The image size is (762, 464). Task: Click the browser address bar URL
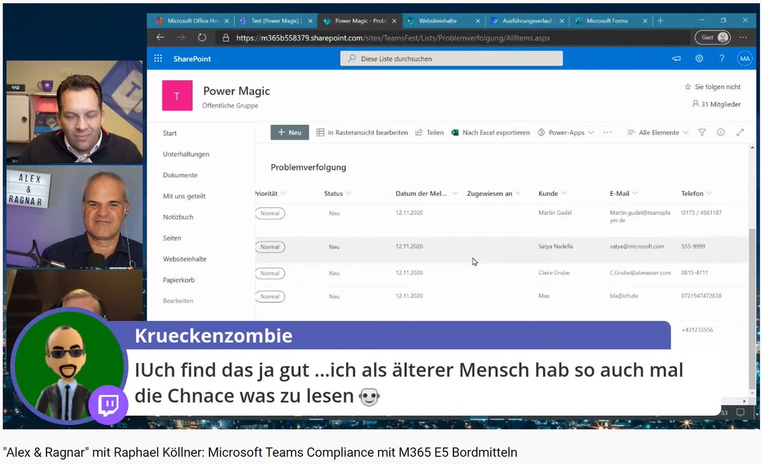tap(393, 38)
